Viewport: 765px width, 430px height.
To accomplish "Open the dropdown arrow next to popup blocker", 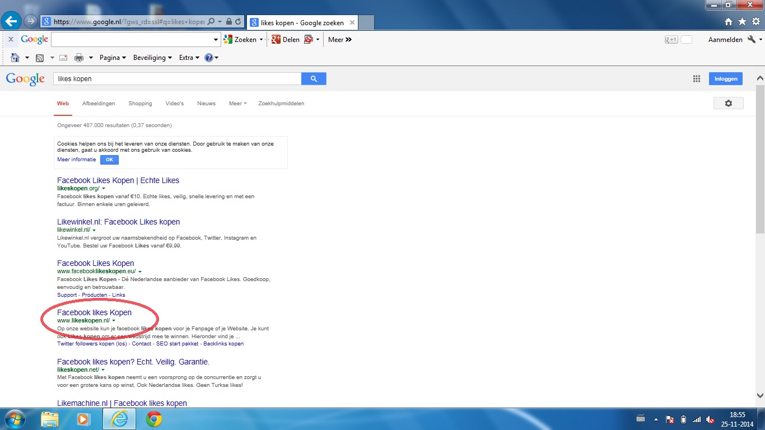I will click(318, 40).
